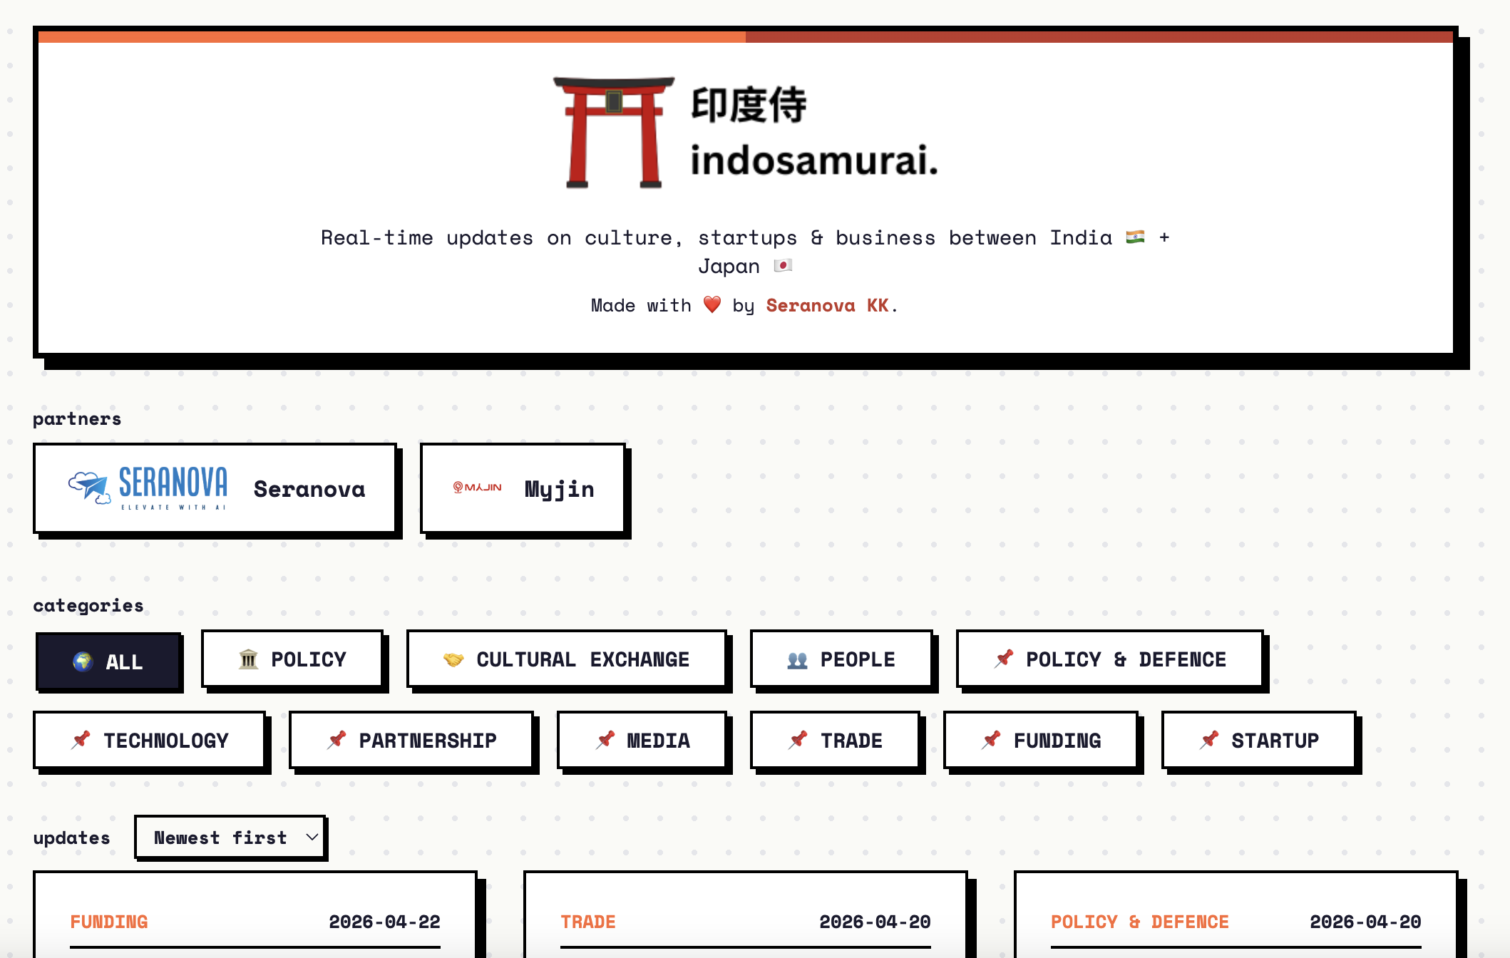Image resolution: width=1510 pixels, height=958 pixels.
Task: Enable the STARTUP category filter
Action: click(1258, 741)
